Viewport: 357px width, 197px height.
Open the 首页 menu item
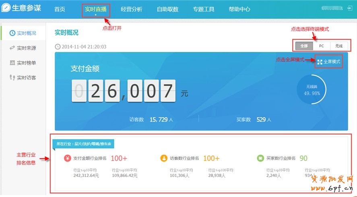point(60,9)
